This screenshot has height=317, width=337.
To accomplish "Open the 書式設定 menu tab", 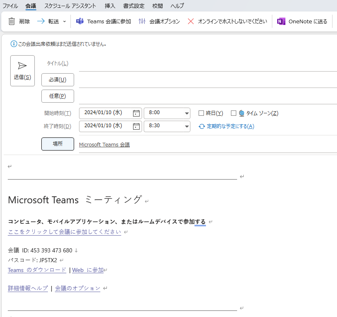I will [x=134, y=6].
